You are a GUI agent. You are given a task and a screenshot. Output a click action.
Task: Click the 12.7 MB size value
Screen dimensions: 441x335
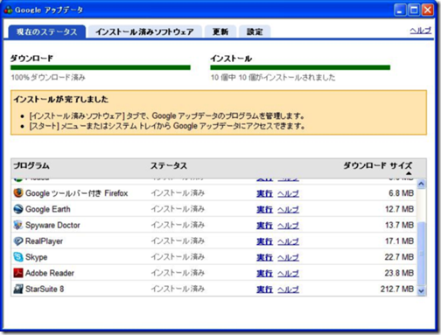(x=399, y=209)
